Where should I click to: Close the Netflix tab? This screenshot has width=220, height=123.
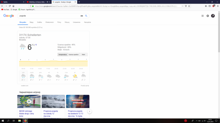click(24, 2)
